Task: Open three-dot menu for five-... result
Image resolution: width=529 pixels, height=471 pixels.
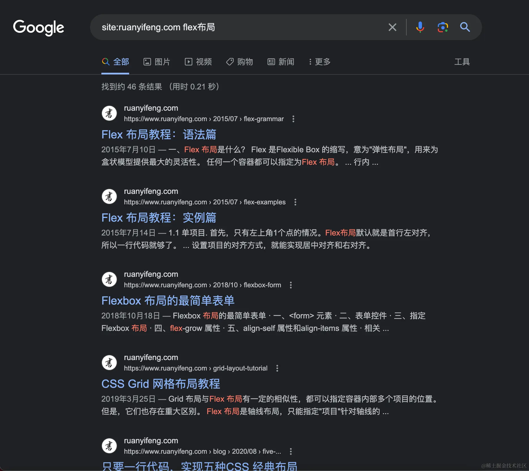Action: pyautogui.click(x=291, y=451)
